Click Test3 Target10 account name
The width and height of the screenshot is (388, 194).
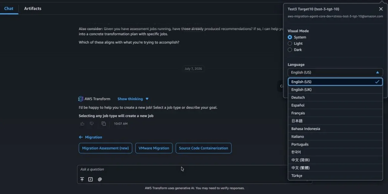tap(313, 9)
